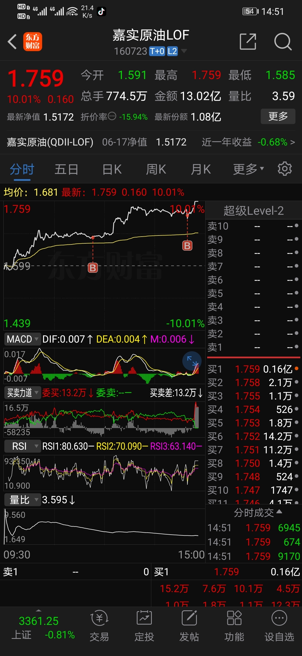
Task: Select the 买1 1.759 order row
Action: [253, 369]
